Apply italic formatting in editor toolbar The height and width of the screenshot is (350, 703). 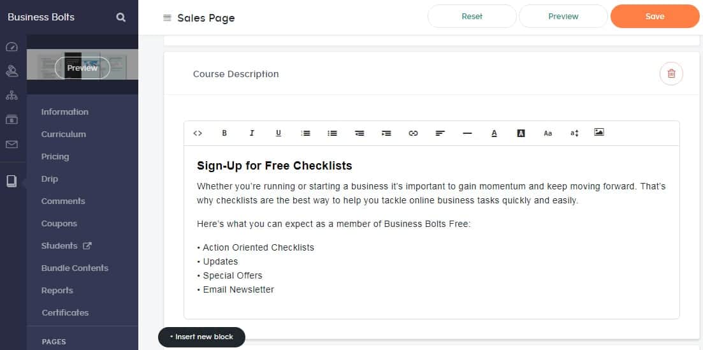point(252,133)
